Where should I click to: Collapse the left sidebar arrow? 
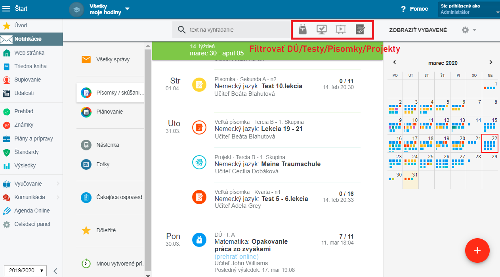point(55,271)
